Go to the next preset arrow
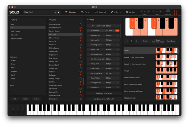189x126 pixels. point(59,12)
